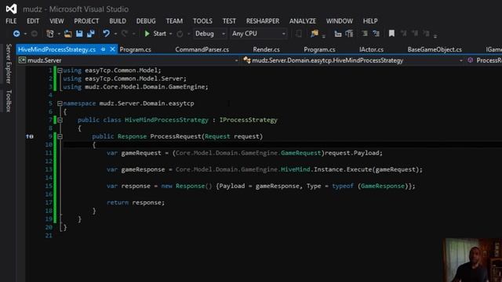The height and width of the screenshot is (282, 502).
Task: Click the green Start debugging button
Action: [x=155, y=34]
